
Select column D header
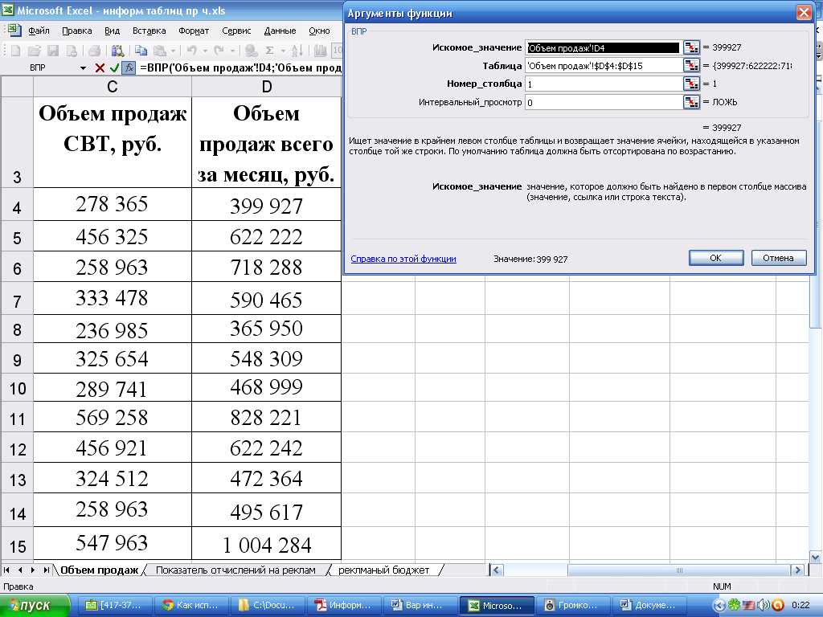(267, 87)
